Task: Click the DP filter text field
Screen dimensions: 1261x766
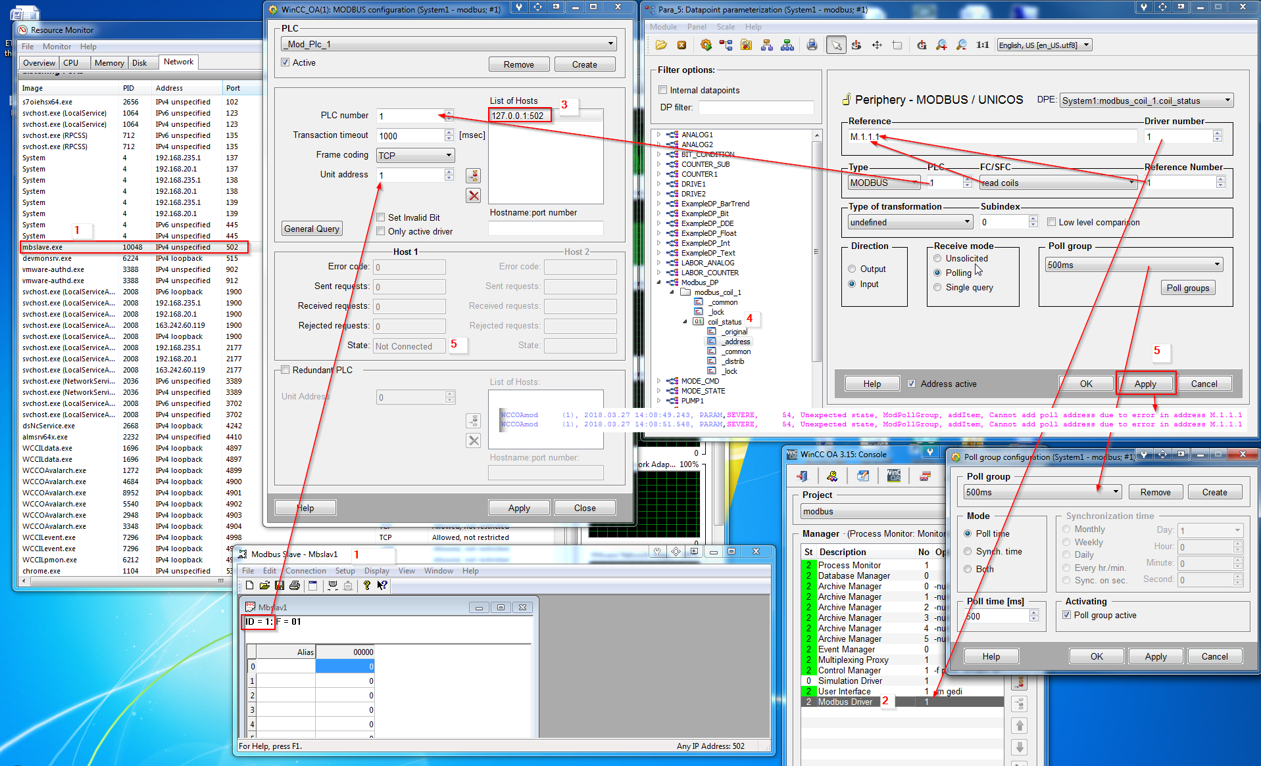Action: point(755,108)
